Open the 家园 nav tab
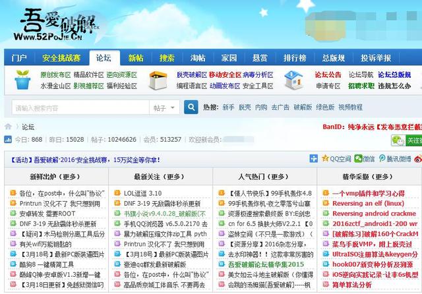 coord(229,58)
